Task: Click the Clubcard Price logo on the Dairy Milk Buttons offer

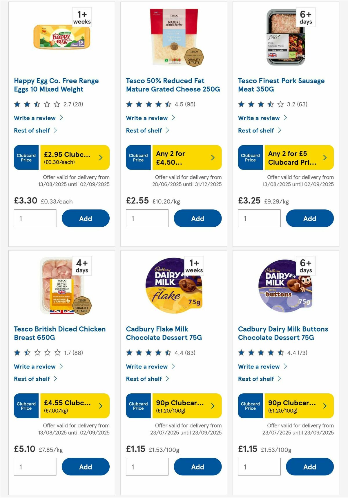Action: [x=250, y=406]
